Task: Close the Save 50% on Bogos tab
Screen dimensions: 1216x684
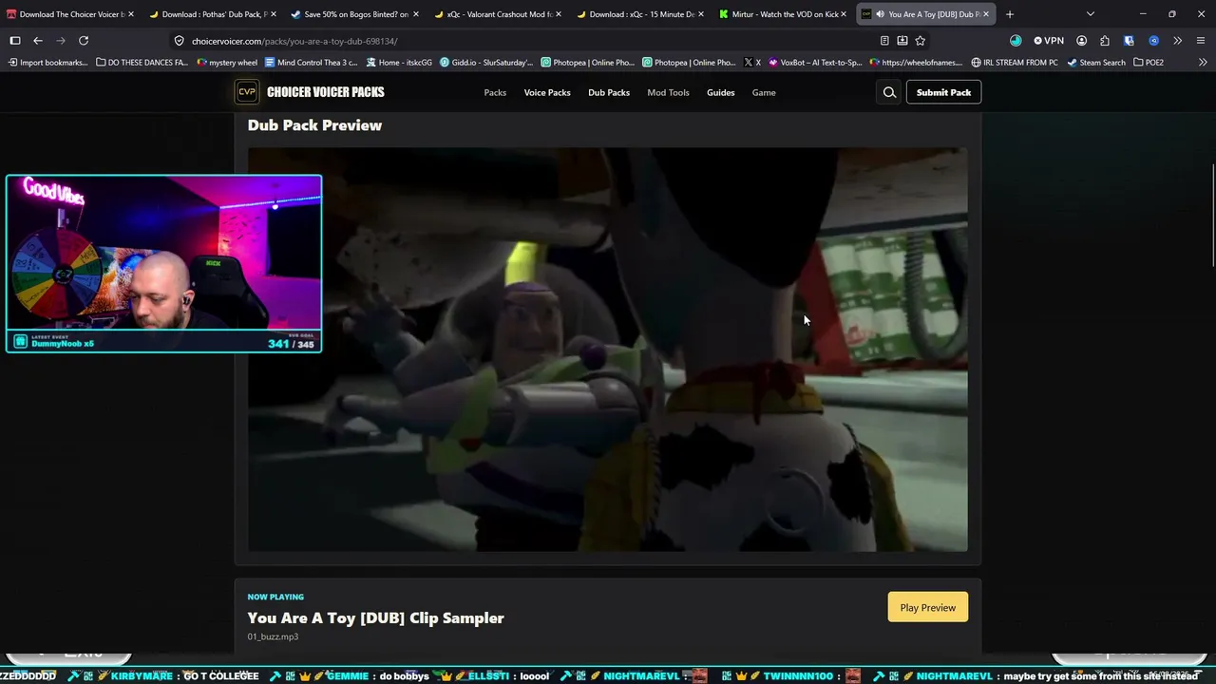Action: pyautogui.click(x=416, y=14)
